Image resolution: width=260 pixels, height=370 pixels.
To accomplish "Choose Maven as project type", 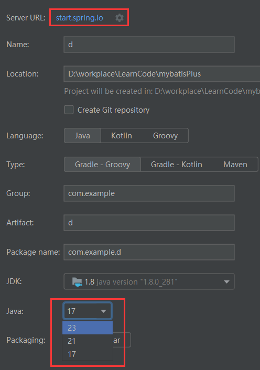I will click(235, 165).
